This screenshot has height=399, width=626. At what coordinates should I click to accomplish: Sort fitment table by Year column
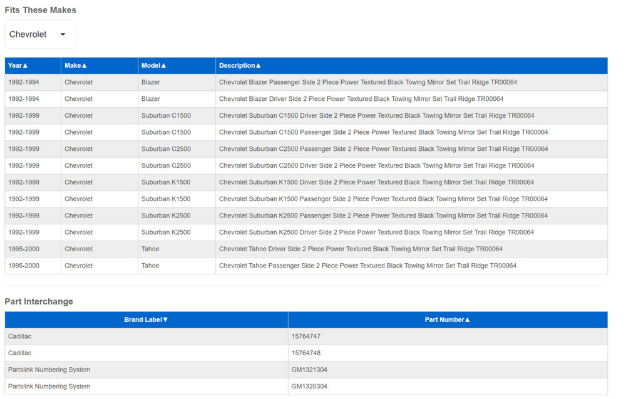click(18, 66)
